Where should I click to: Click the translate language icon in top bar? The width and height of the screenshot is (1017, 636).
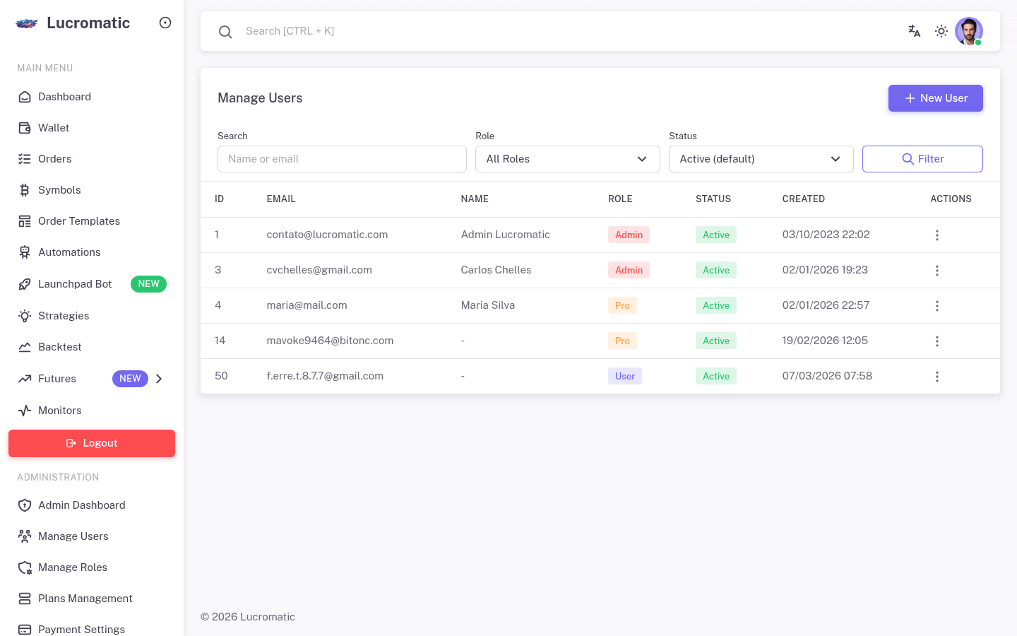pyautogui.click(x=914, y=31)
